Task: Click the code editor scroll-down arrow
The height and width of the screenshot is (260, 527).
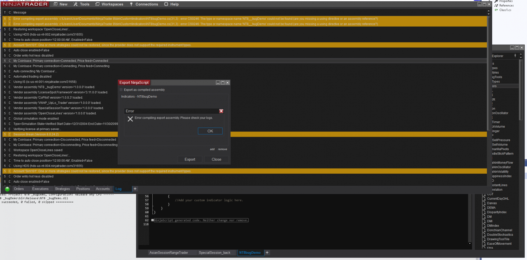Action: pos(470,244)
